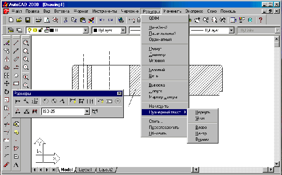Open a file with the Open folder icon
Viewport: 282px width, 175px height.
click(x=19, y=20)
